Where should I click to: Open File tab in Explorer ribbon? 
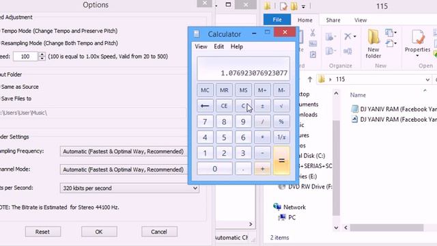point(277,20)
